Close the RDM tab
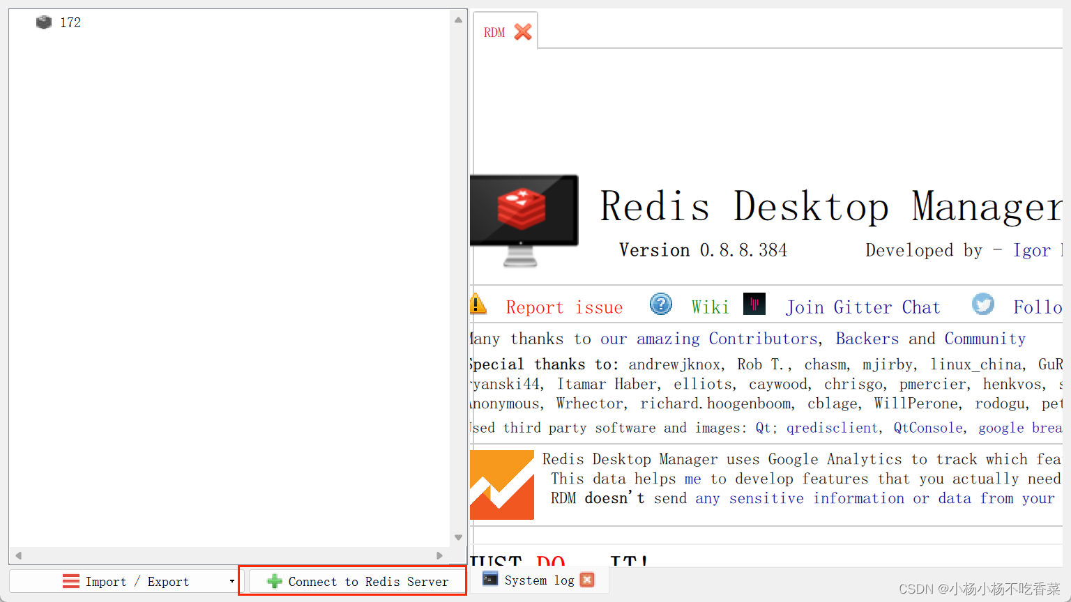1071x602 pixels. pos(523,32)
